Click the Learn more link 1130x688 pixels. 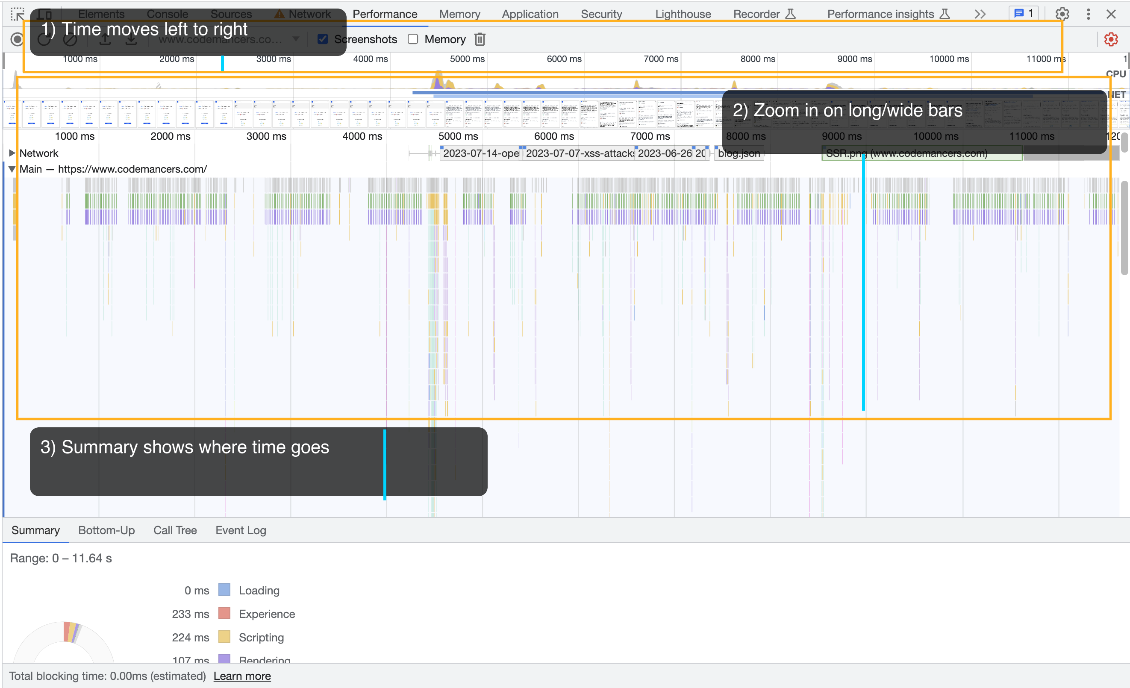(x=242, y=676)
